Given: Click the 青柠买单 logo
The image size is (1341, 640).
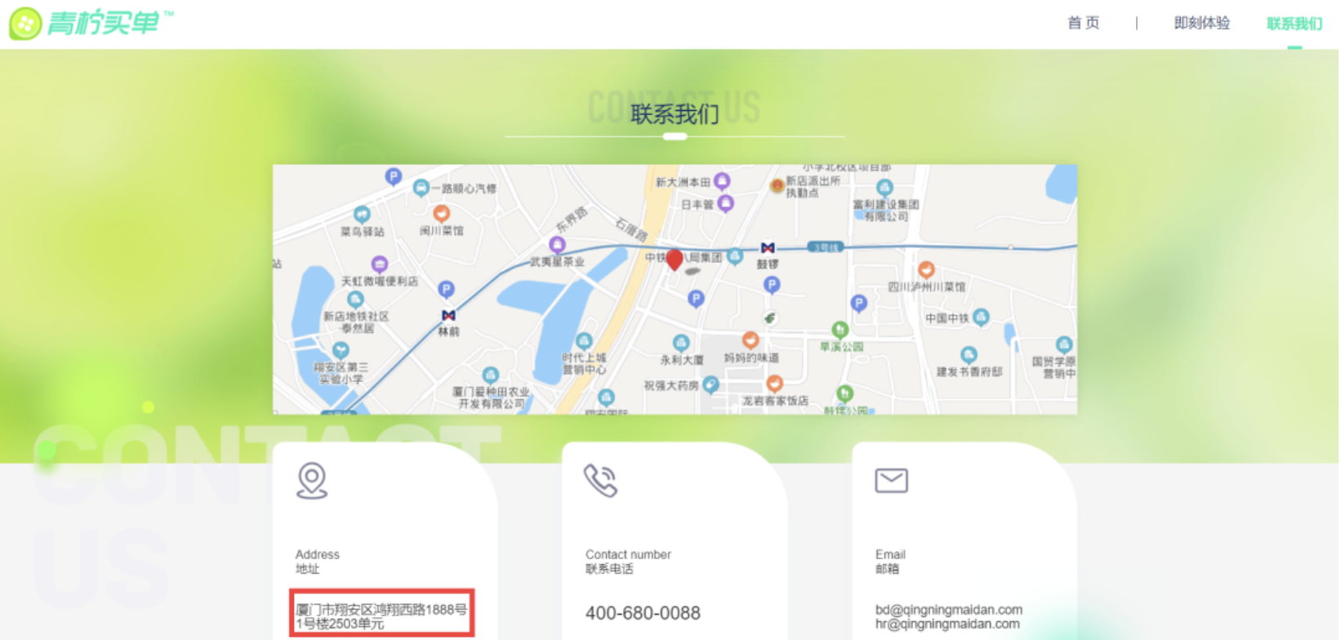Looking at the screenshot, I should (x=90, y=23).
